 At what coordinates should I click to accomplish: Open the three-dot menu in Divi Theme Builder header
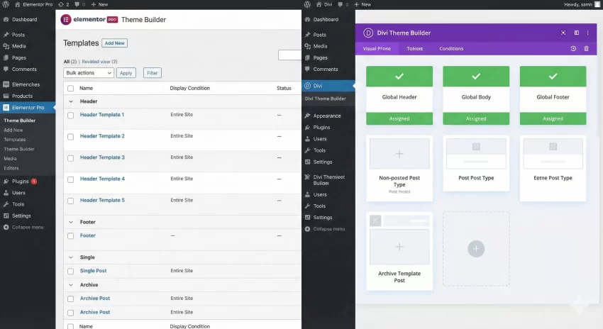point(587,33)
